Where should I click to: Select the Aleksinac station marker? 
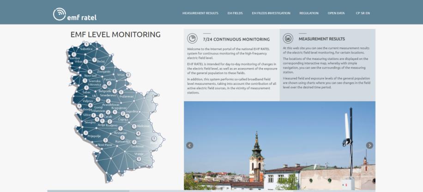pos(134,126)
